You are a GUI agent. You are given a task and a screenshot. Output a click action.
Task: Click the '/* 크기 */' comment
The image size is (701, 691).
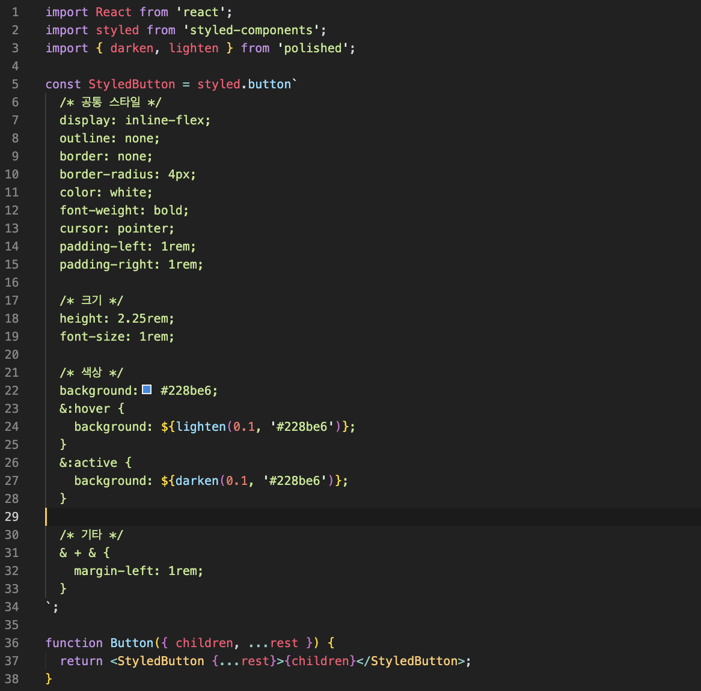pos(91,300)
